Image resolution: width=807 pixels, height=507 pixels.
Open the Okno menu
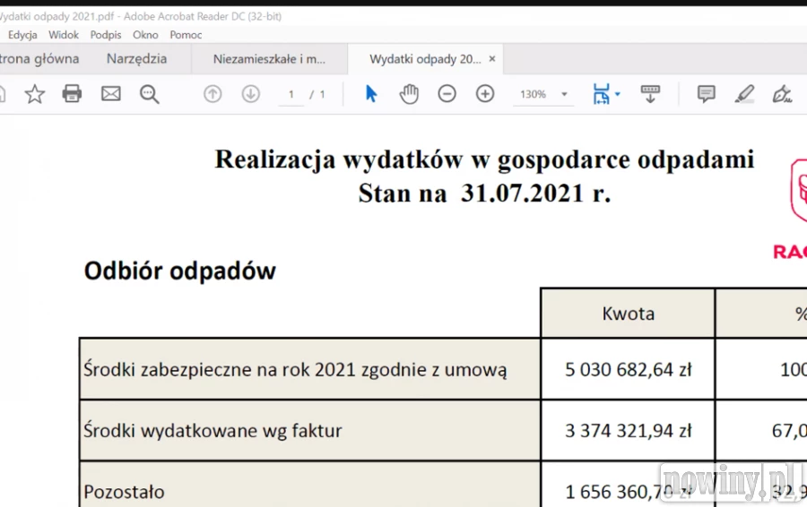tap(145, 35)
